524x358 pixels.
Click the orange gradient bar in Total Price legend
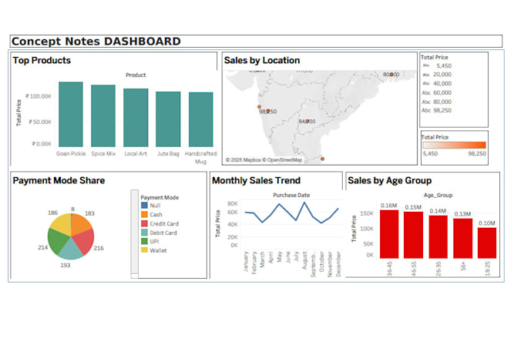(x=454, y=145)
